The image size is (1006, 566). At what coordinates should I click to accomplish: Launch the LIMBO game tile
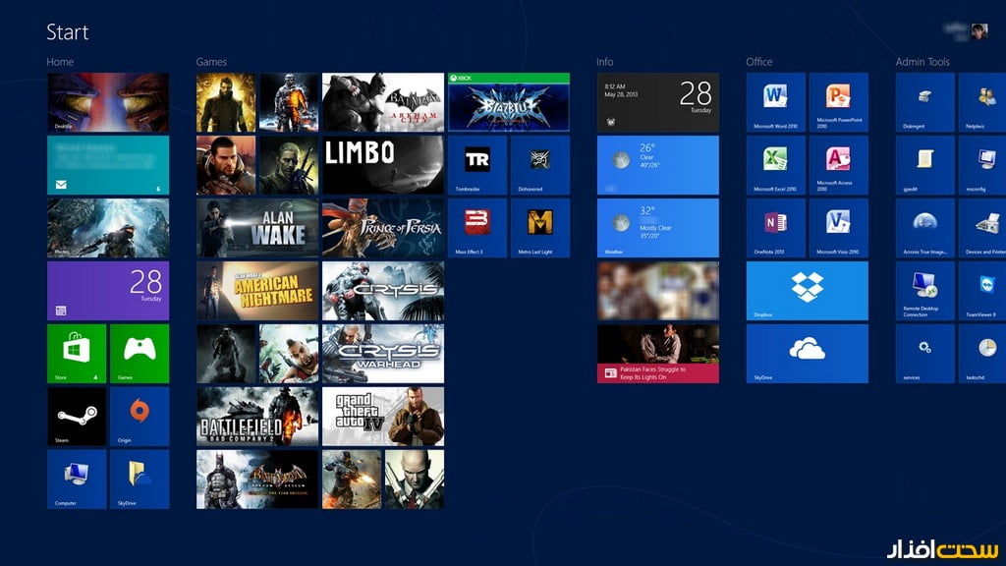click(x=383, y=165)
